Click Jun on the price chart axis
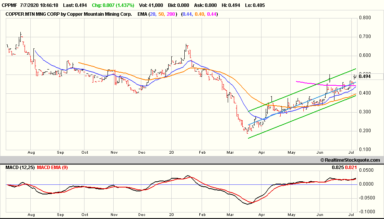384x219 pixels. pos(320,153)
